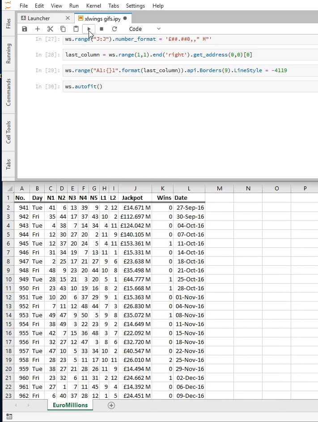
Task: Open the Cell Tools sidebar panel
Action: [8, 132]
